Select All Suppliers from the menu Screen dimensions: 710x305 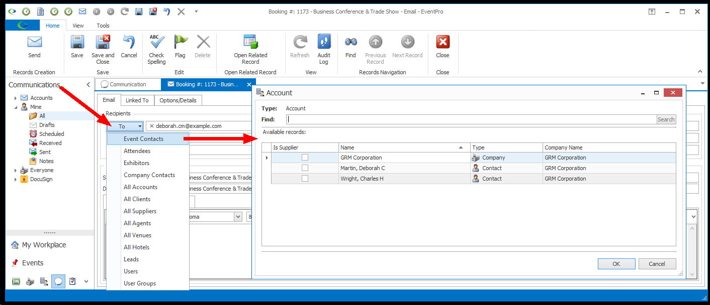(148, 211)
